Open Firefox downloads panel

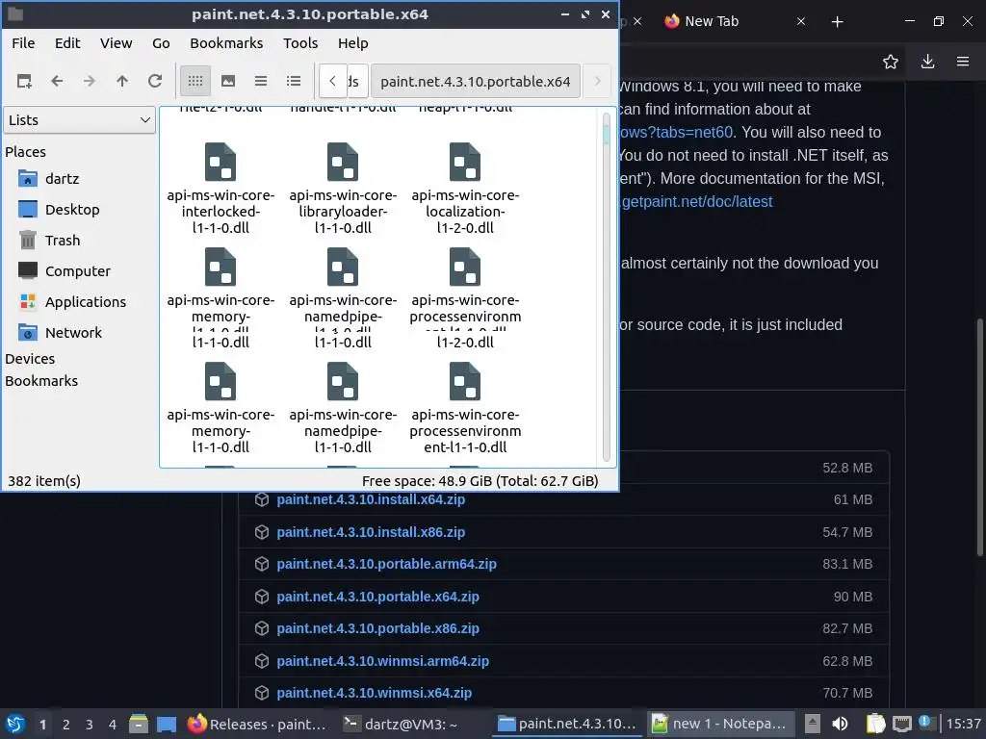pos(927,62)
